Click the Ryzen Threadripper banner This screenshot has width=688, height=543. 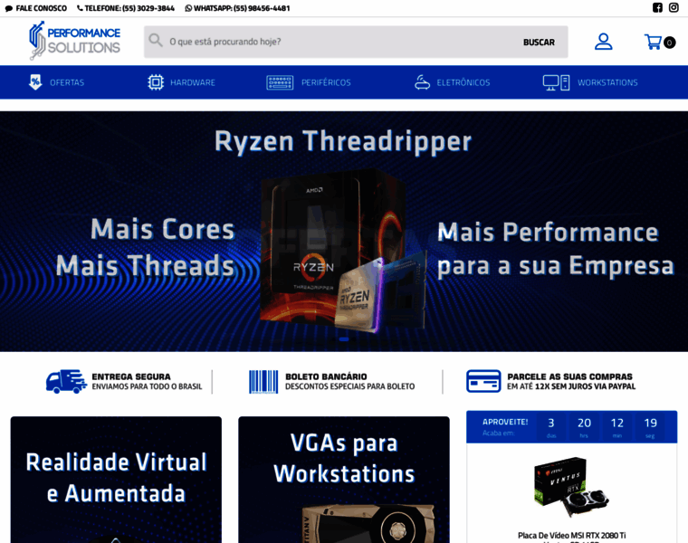coord(344,231)
